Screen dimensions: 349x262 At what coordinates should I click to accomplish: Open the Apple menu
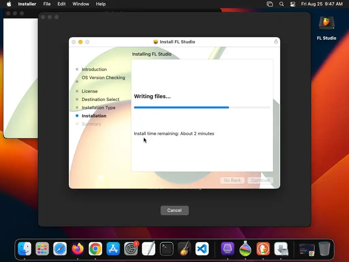pyautogui.click(x=9, y=4)
